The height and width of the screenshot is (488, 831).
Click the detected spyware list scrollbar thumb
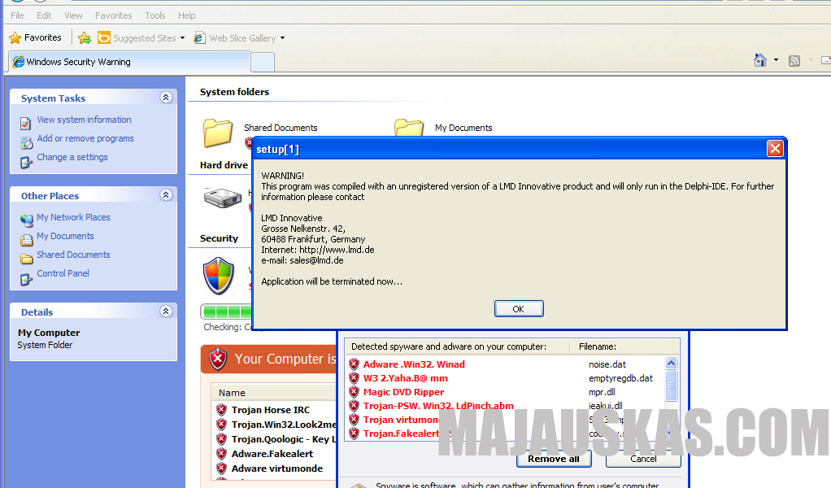[671, 386]
